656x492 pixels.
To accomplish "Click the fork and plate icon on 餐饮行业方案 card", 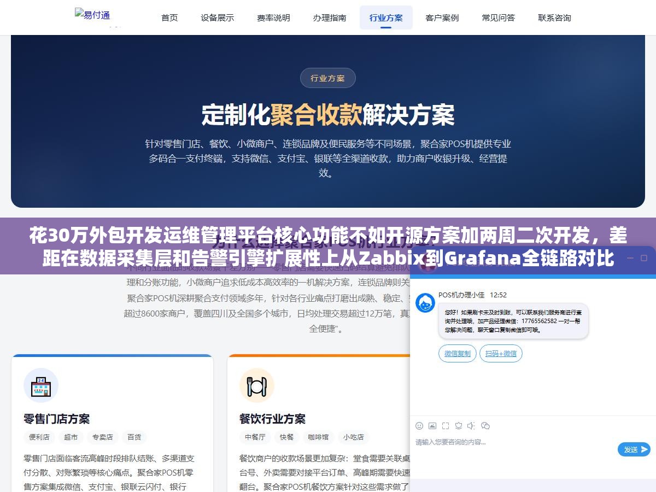I will tap(257, 385).
